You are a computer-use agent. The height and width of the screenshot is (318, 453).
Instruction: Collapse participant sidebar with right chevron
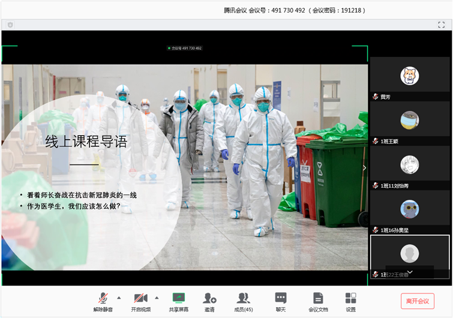pos(364,168)
